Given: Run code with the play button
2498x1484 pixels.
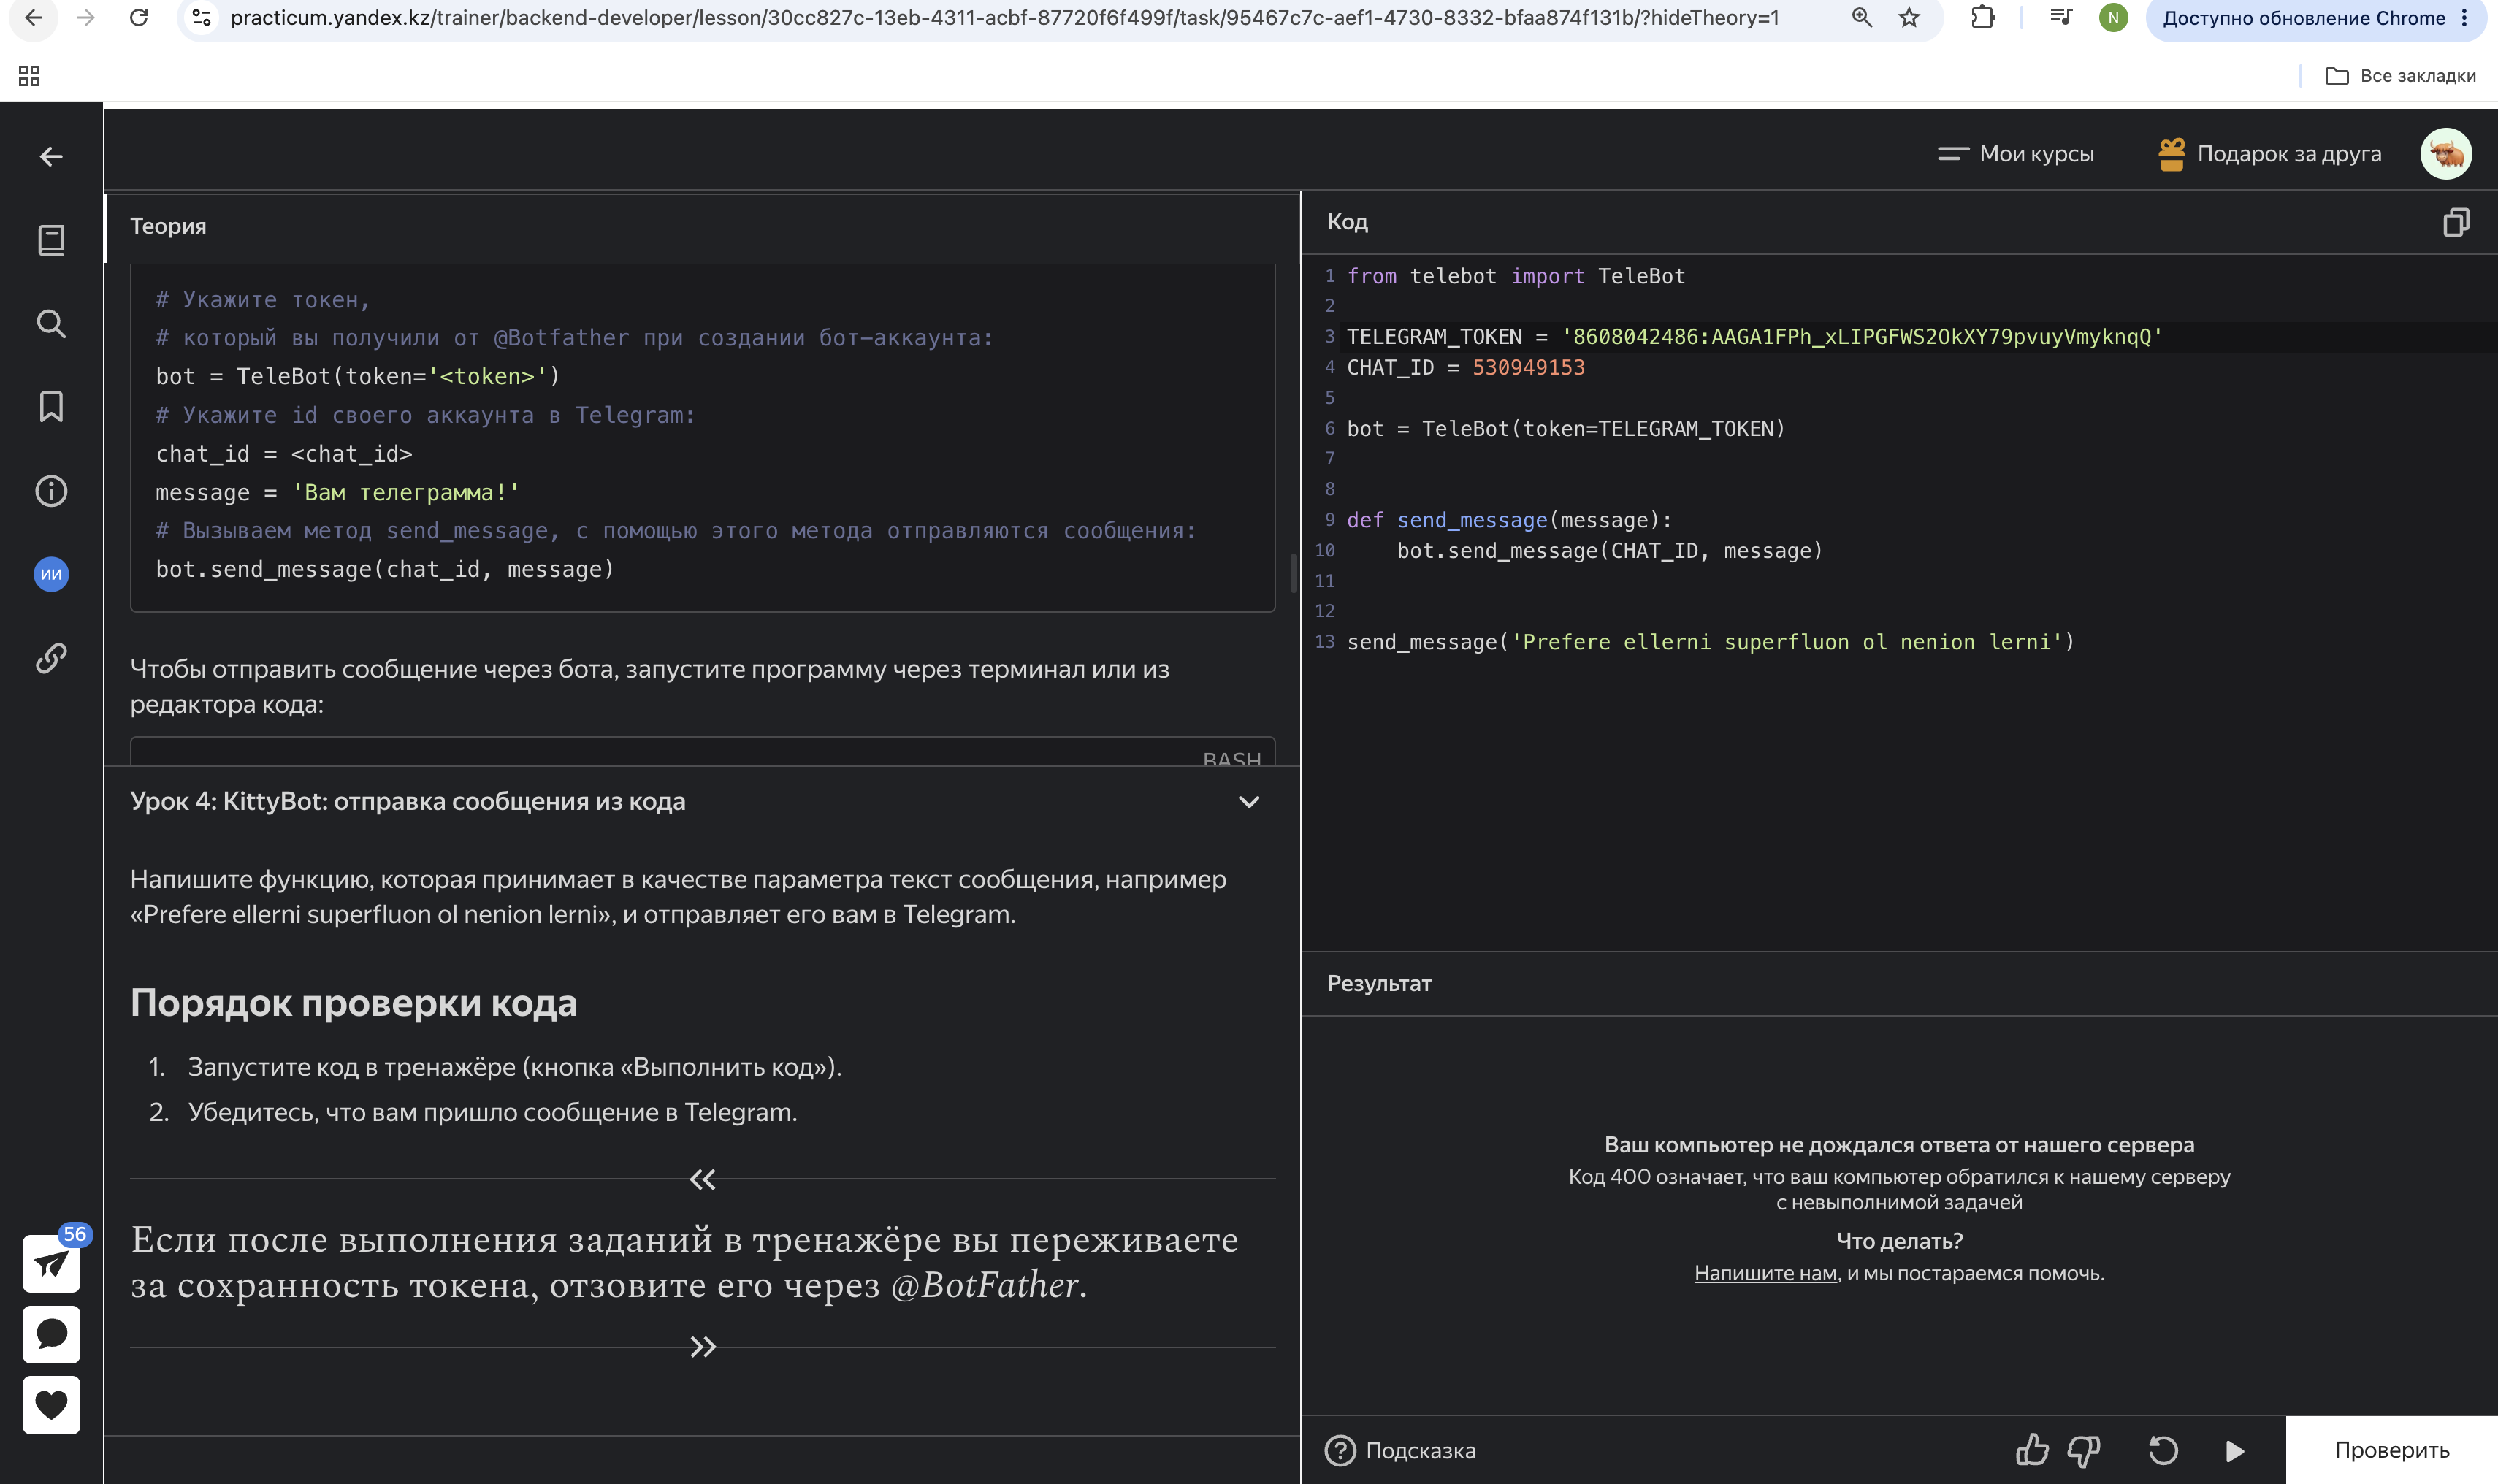Looking at the screenshot, I should point(2235,1451).
